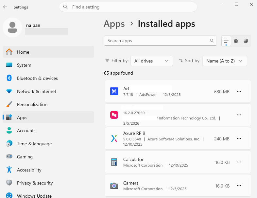Minimize the Settings window

(221, 4)
